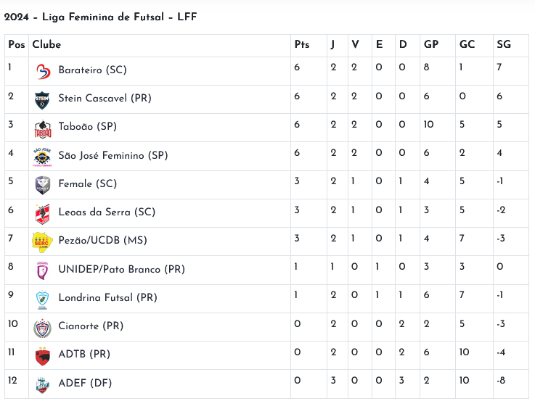
Task: Click the São José Feminino crest
Action: 43,157
